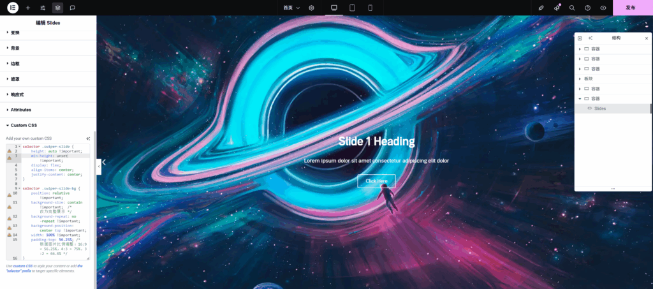Switch to tablet preview mode

click(352, 8)
